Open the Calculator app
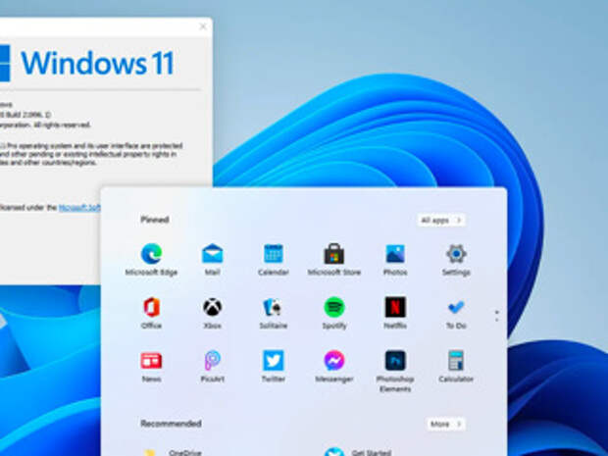 tap(456, 361)
